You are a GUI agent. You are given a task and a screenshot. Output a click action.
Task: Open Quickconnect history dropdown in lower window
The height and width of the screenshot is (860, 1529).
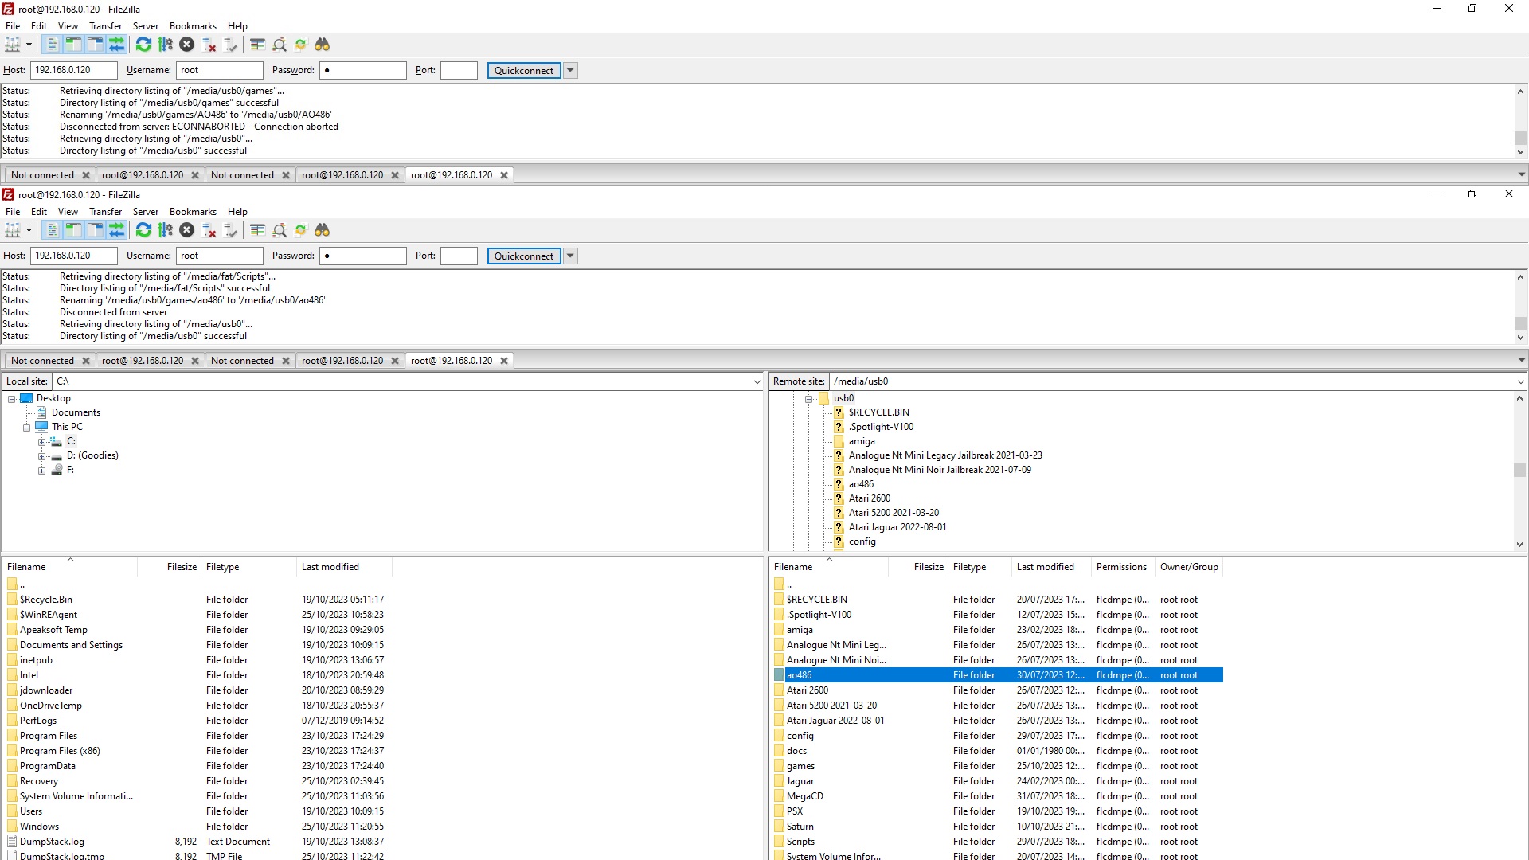pos(570,256)
